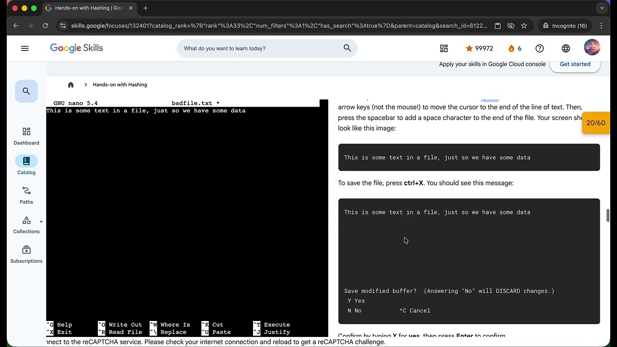The image size is (617, 347).
Task: Click the sidebar search button
Action: 27,91
